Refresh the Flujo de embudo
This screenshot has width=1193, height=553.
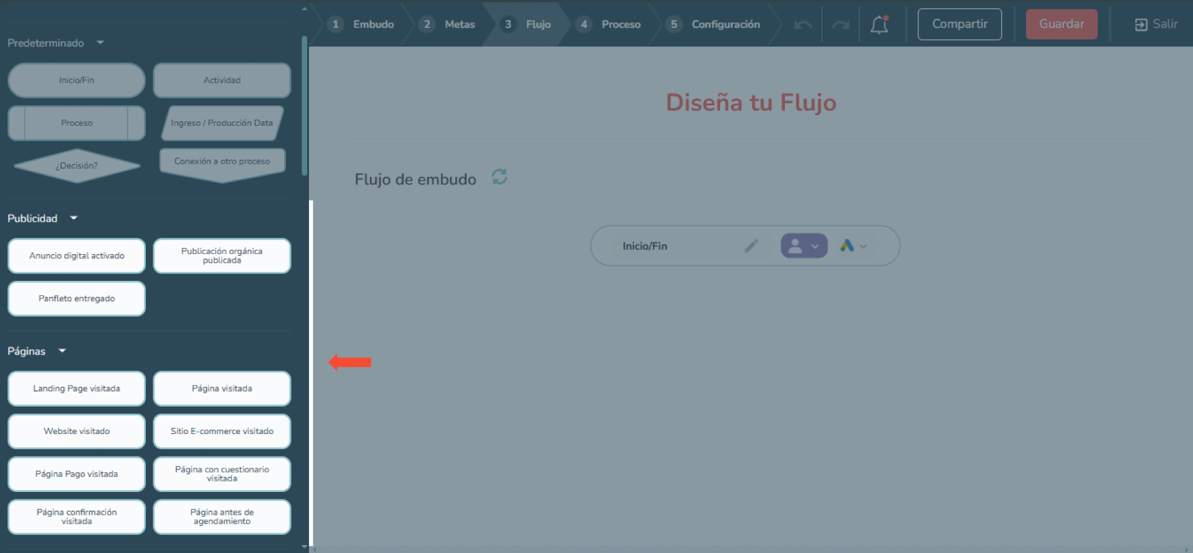[500, 177]
